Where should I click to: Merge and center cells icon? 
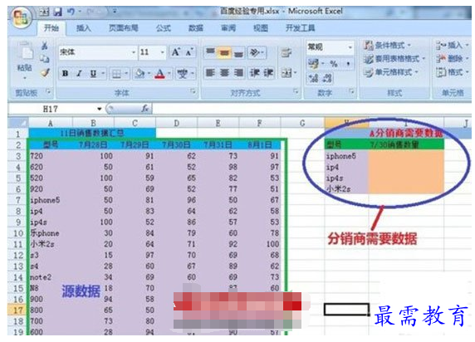click(x=286, y=73)
